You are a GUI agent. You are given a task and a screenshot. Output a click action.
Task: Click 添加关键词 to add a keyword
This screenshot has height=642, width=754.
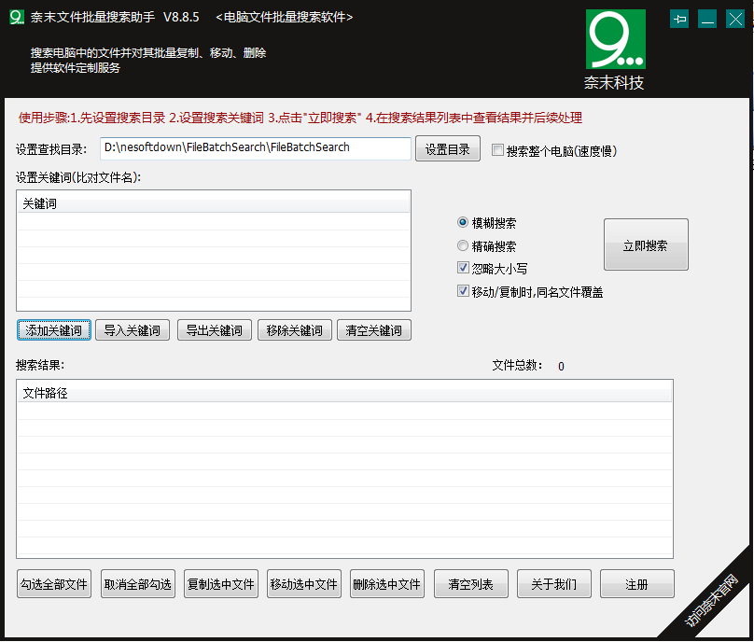53,329
